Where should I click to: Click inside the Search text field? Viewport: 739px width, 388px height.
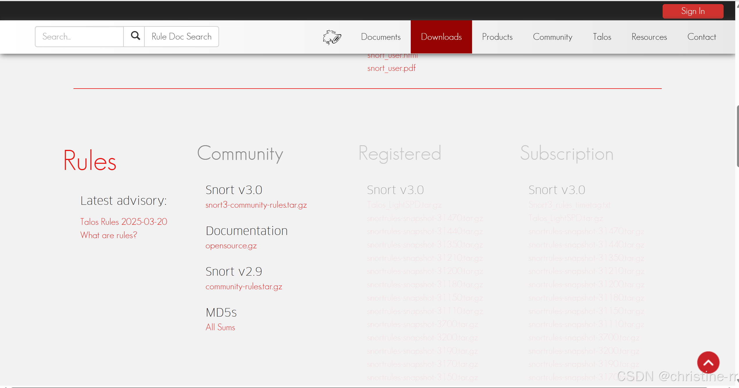[x=79, y=37]
